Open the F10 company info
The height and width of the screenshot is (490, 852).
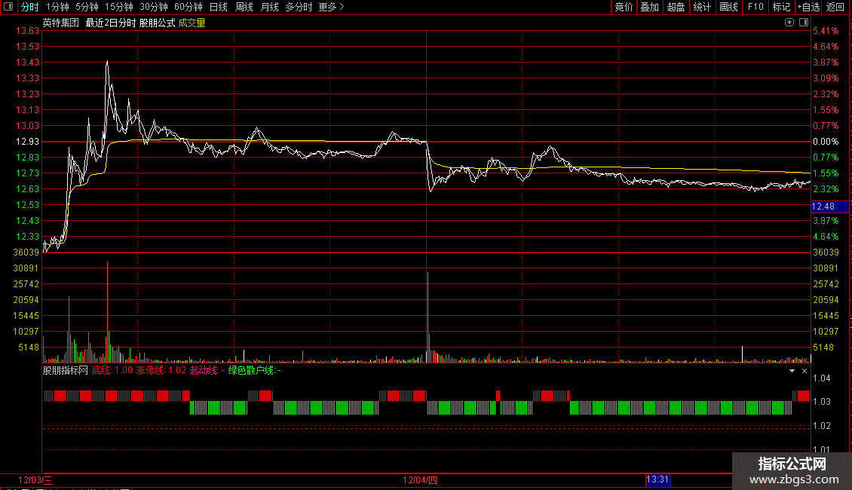(x=755, y=7)
